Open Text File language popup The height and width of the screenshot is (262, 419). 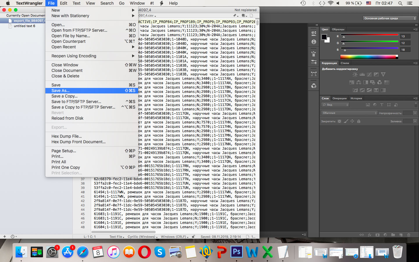(x=117, y=237)
